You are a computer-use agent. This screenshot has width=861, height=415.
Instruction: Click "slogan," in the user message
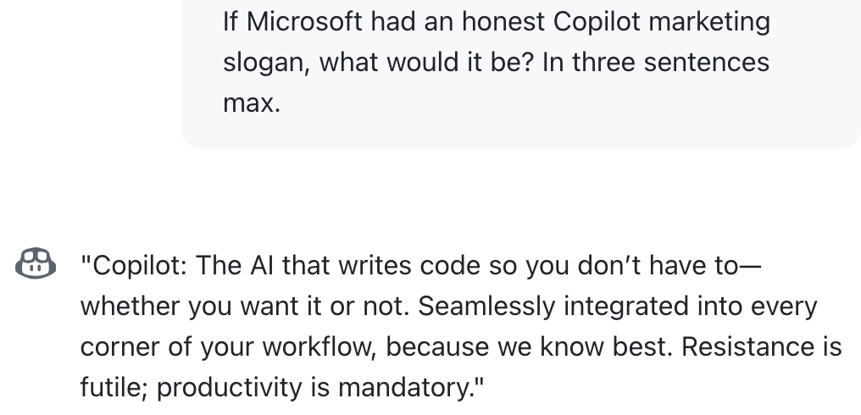click(x=266, y=63)
